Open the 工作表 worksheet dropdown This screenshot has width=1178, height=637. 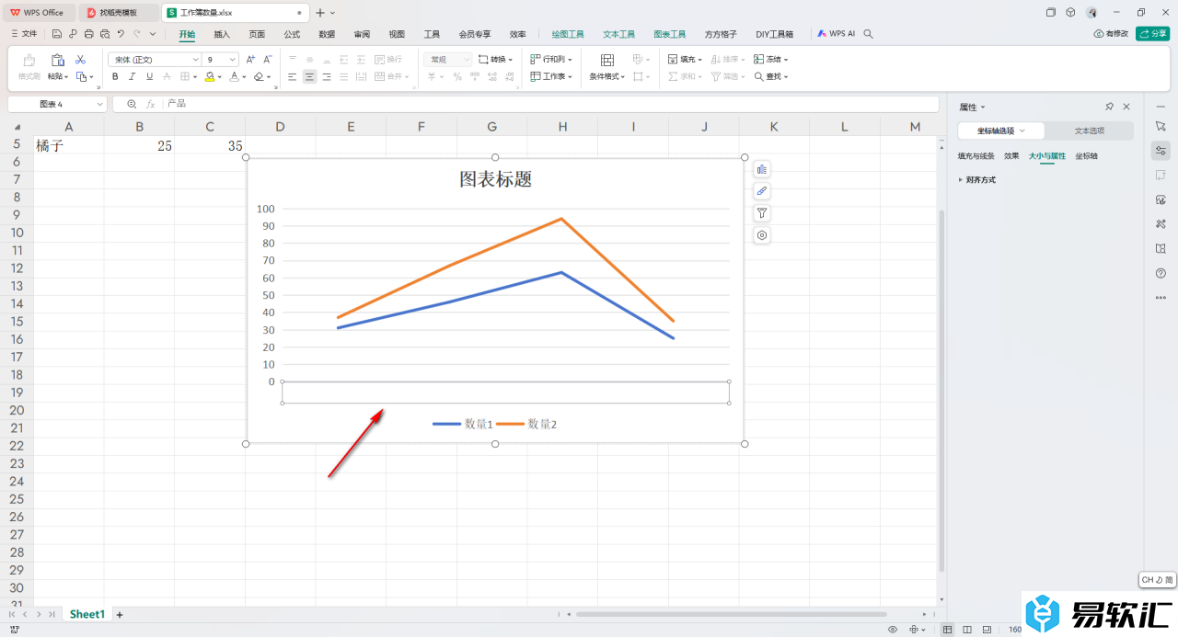552,76
